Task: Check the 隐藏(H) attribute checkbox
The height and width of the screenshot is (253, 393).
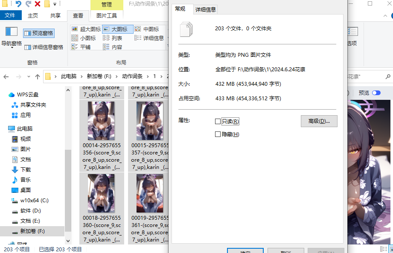Action: tap(218, 134)
